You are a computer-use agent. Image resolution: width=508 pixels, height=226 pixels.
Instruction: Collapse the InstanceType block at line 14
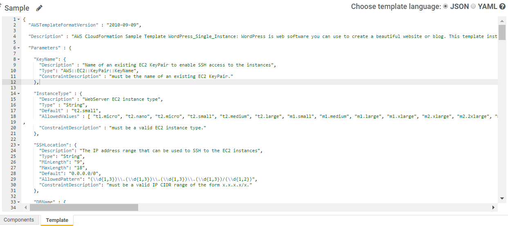pos(19,93)
